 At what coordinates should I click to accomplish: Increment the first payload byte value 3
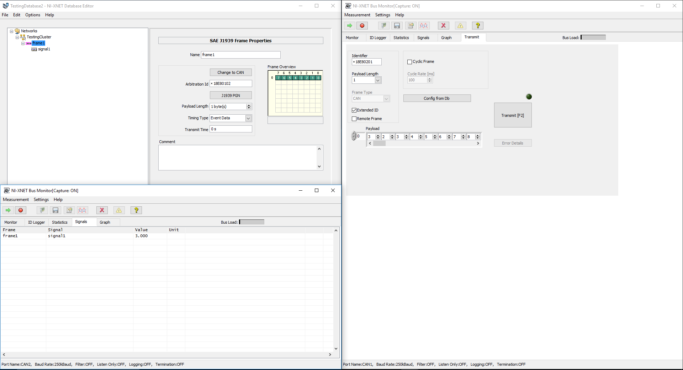pyautogui.click(x=378, y=135)
